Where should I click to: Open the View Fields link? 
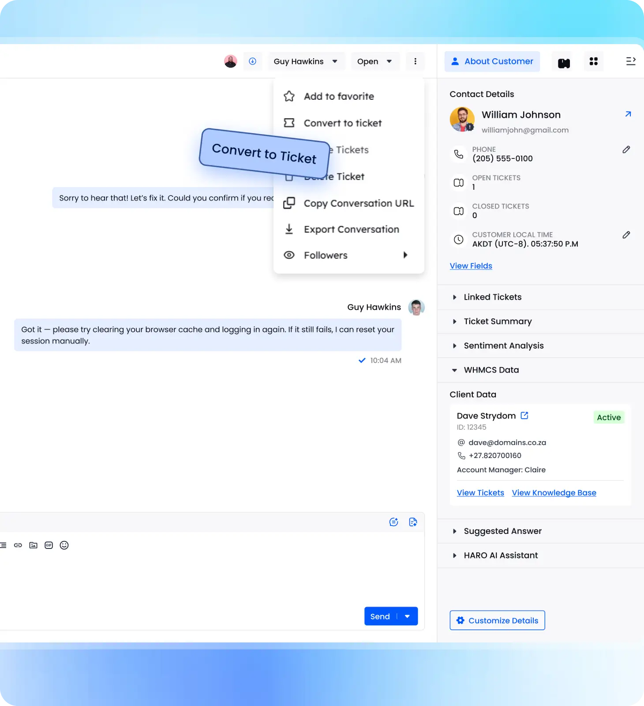point(471,266)
